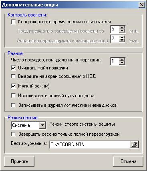Check Записывать в журнал логические имена дисков
Image resolution: width=147 pixels, height=171 pixels.
click(x=13, y=105)
